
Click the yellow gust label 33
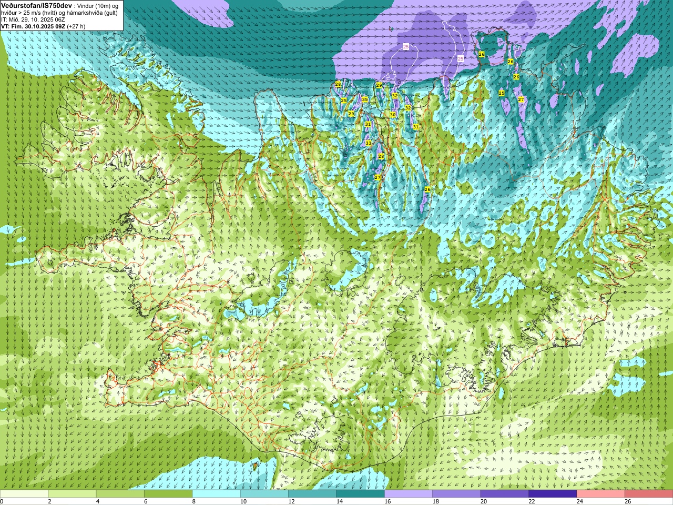coord(368,143)
